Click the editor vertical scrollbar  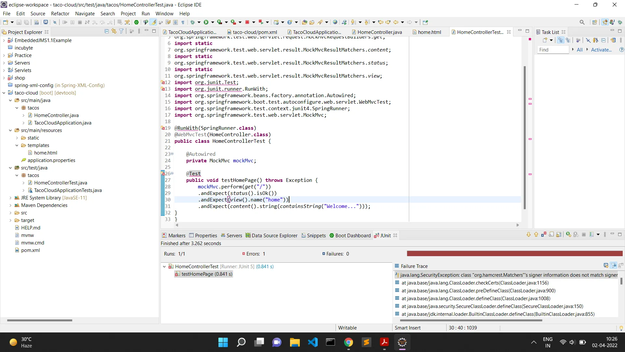[524, 137]
